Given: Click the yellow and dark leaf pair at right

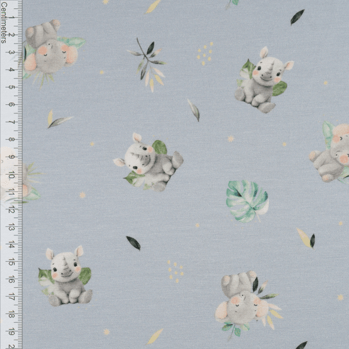Looking at the screenshot, I should pos(307,238).
